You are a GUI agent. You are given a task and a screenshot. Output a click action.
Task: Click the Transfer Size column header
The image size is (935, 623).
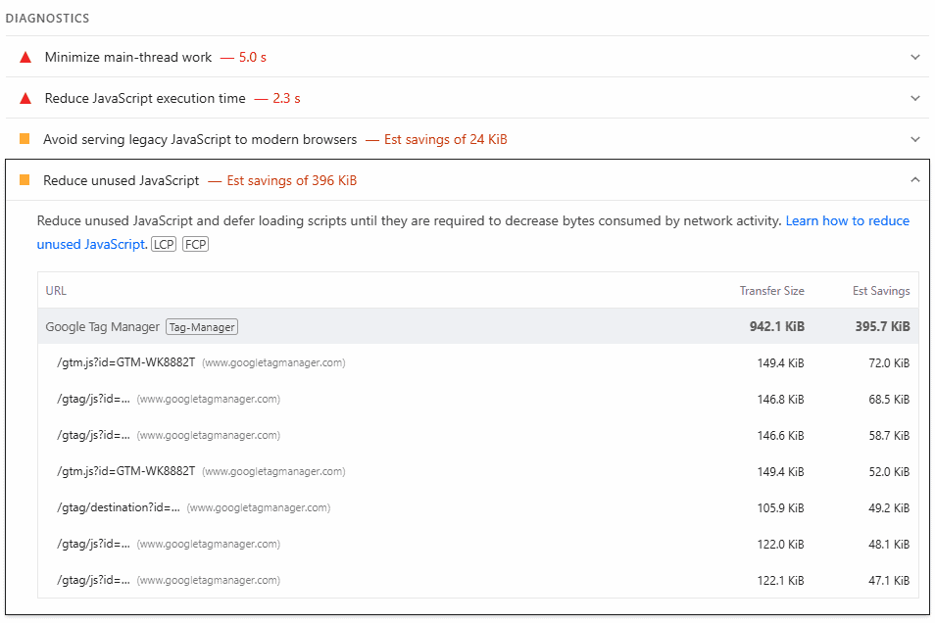[x=771, y=291]
